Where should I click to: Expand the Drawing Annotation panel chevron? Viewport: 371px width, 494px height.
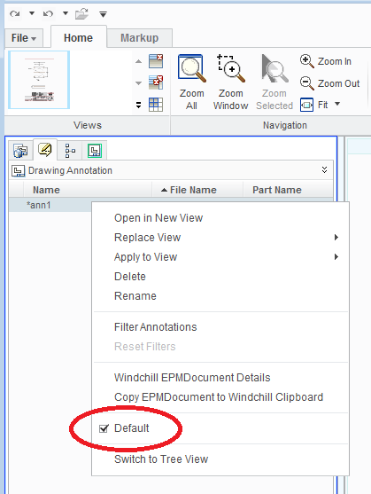tap(324, 170)
